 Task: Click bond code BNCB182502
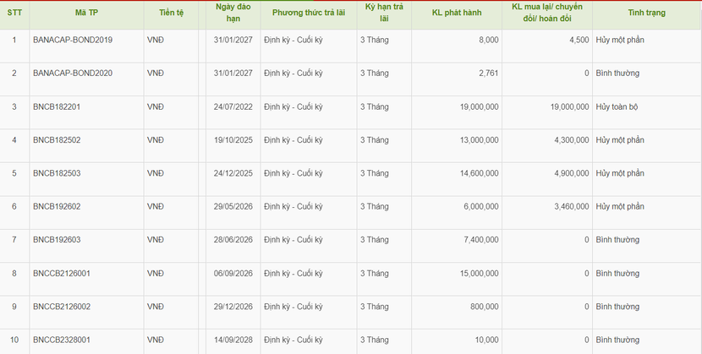57,140
